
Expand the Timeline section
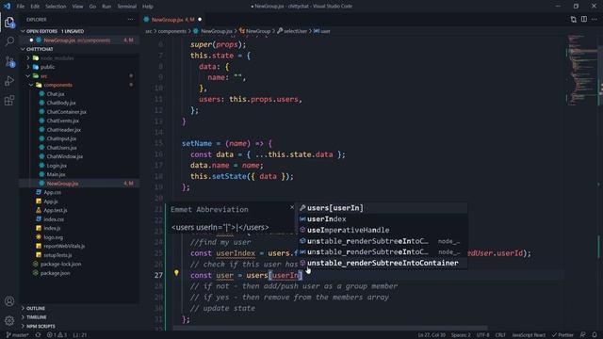pos(23,317)
